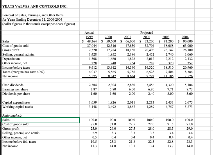Select the 'Cost of goods sold' label in the income statement

[x=15, y=46]
